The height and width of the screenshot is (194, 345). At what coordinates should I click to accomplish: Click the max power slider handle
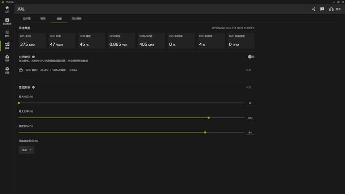(x=209, y=118)
